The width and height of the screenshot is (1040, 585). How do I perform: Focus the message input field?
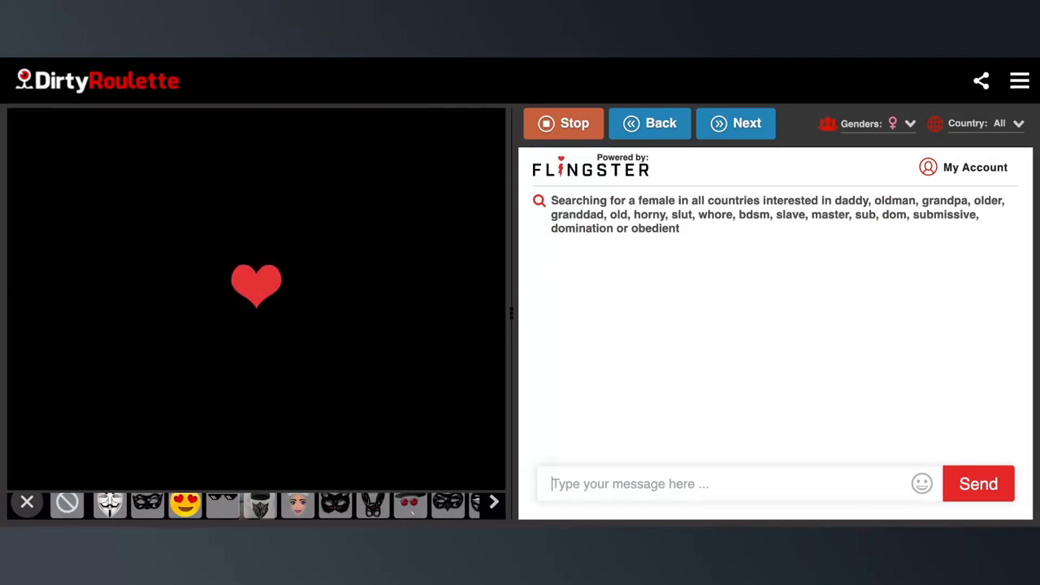(x=723, y=483)
